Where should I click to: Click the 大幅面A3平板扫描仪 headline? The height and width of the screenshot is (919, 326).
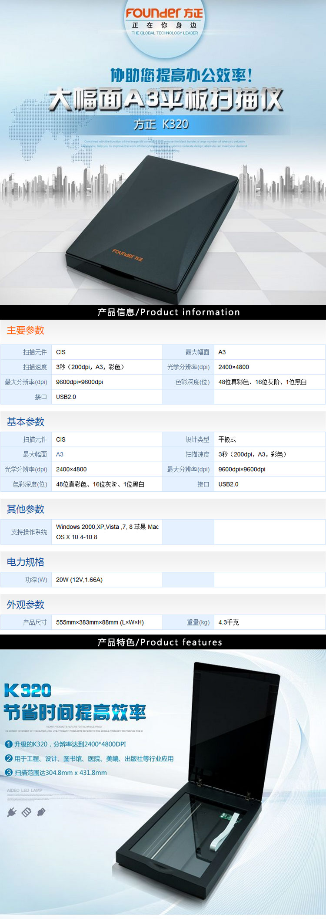166,99
